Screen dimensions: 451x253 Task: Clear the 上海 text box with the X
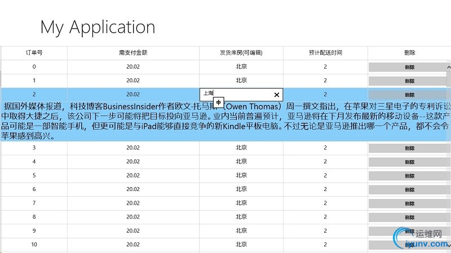277,95
